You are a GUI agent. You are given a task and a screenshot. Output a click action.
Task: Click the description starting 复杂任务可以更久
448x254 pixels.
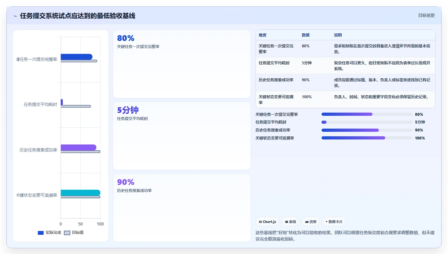point(382,66)
